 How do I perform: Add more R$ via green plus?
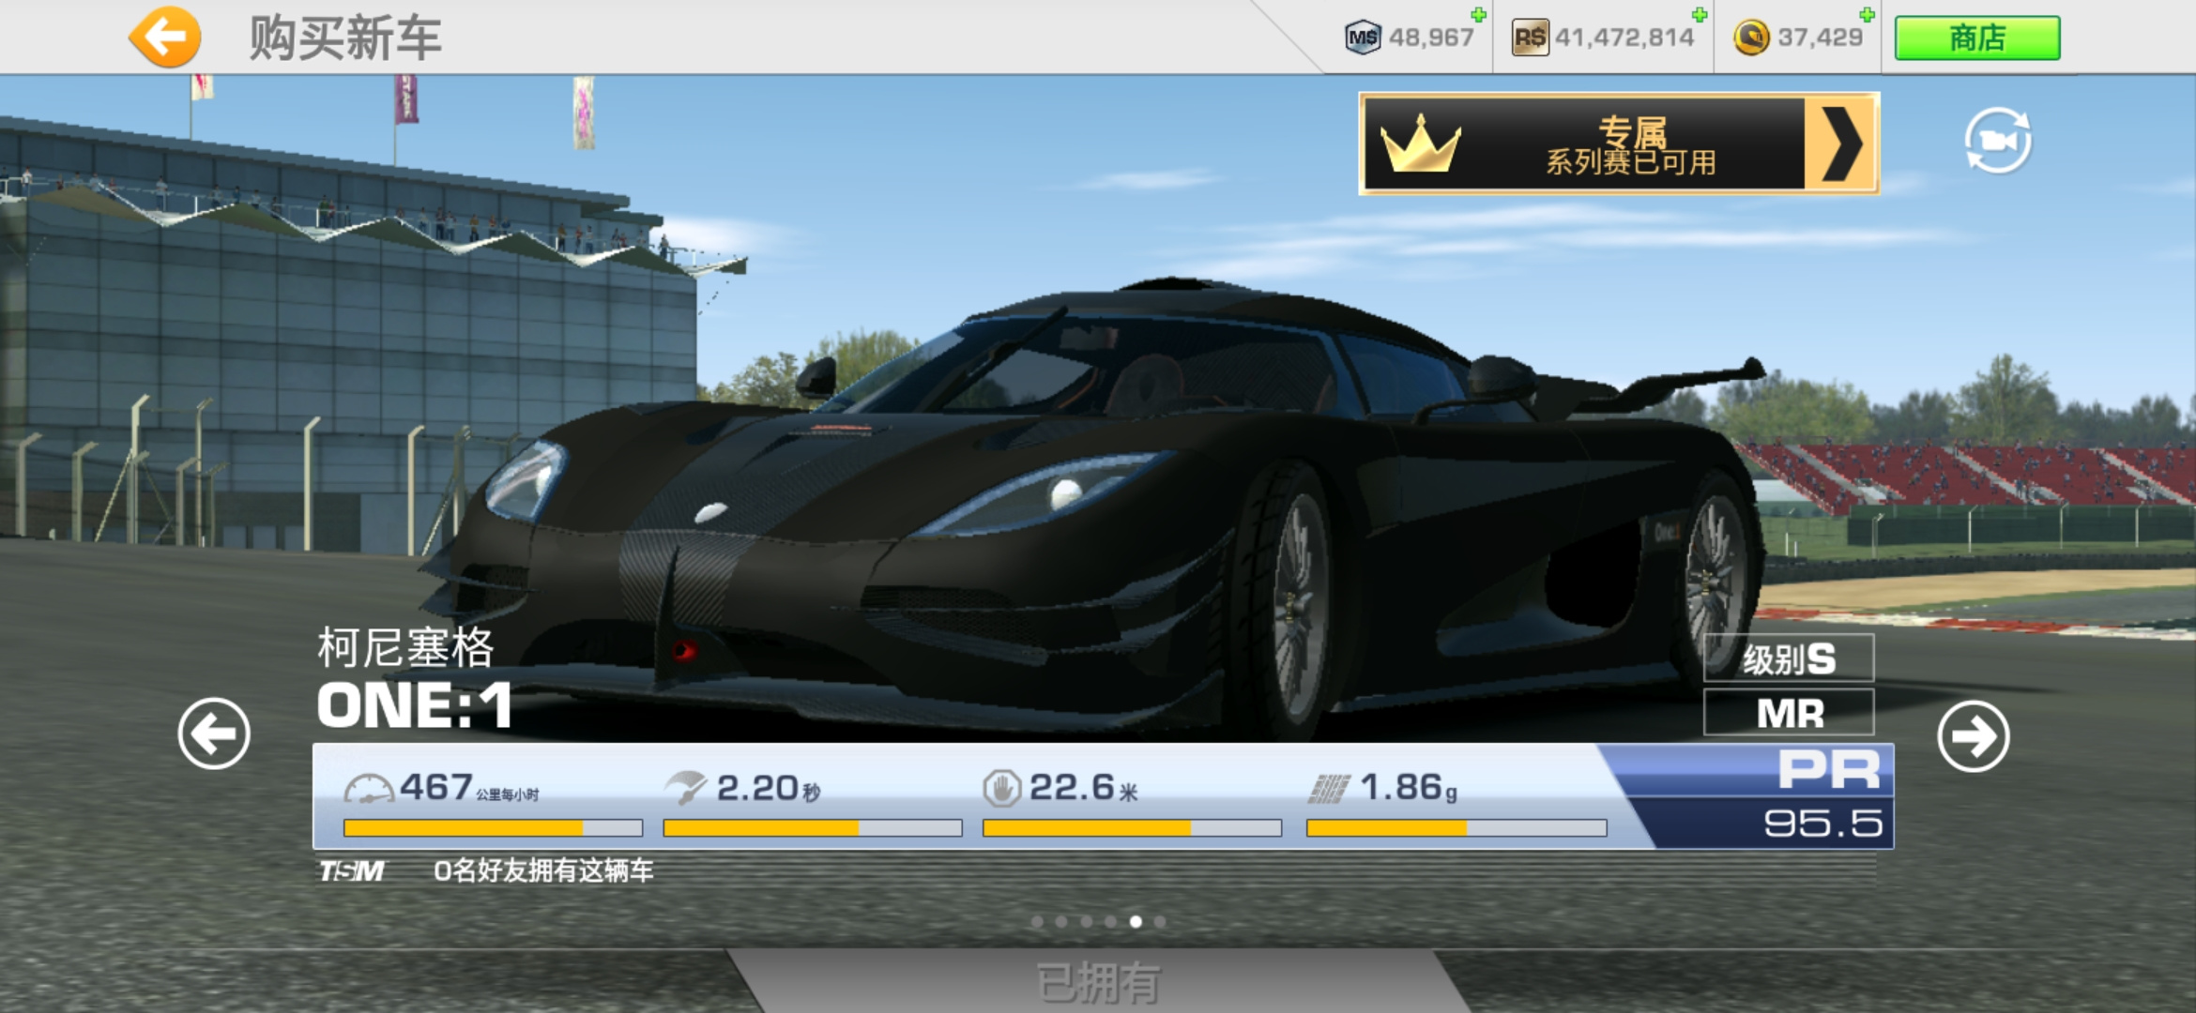coord(1699,14)
